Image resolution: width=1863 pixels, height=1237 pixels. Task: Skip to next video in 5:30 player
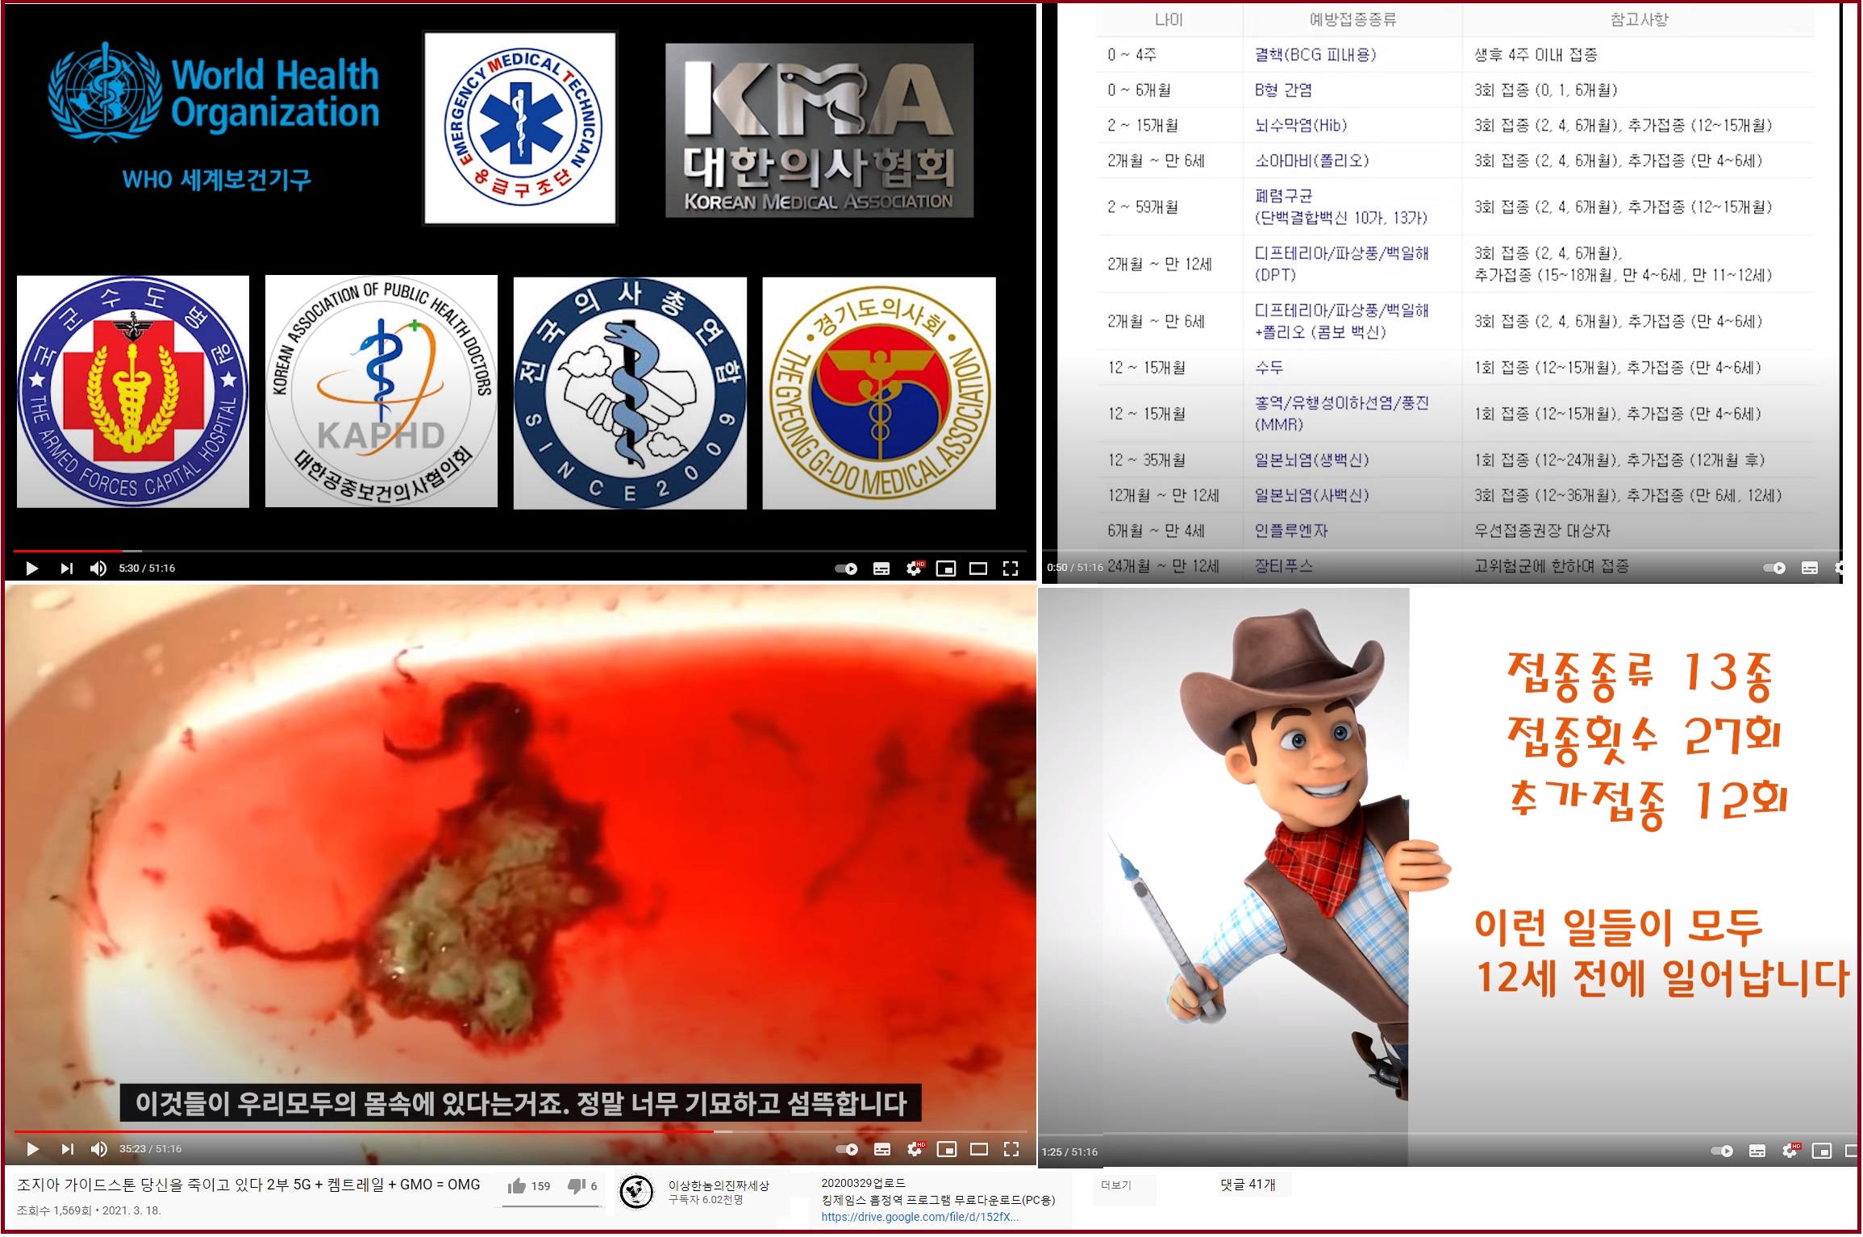pyautogui.click(x=67, y=569)
